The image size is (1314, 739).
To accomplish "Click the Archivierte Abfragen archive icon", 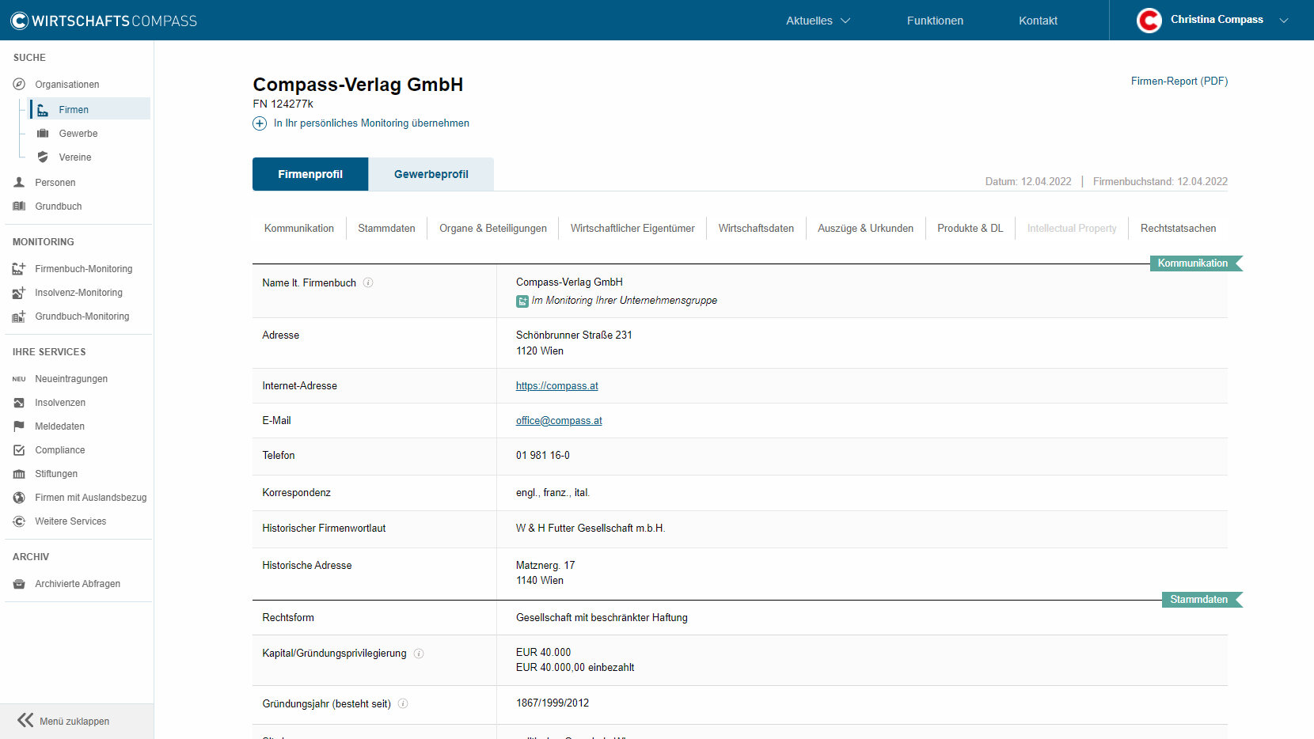I will pyautogui.click(x=19, y=584).
